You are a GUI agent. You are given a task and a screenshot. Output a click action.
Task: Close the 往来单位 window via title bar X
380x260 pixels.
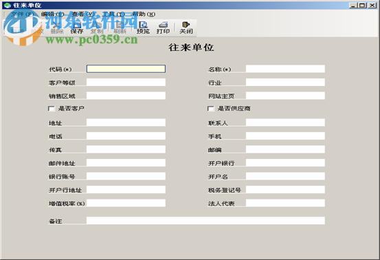[x=372, y=5]
